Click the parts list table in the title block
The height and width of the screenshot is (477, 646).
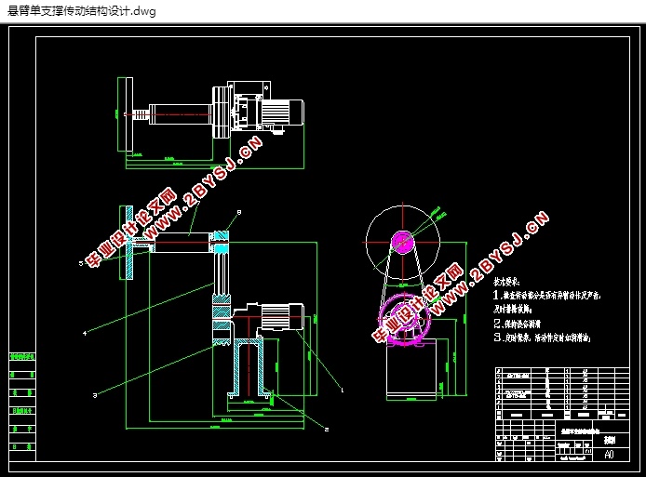click(562, 392)
